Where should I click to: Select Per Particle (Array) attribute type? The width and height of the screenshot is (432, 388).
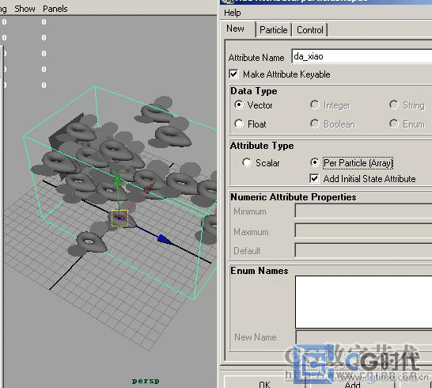click(x=315, y=162)
